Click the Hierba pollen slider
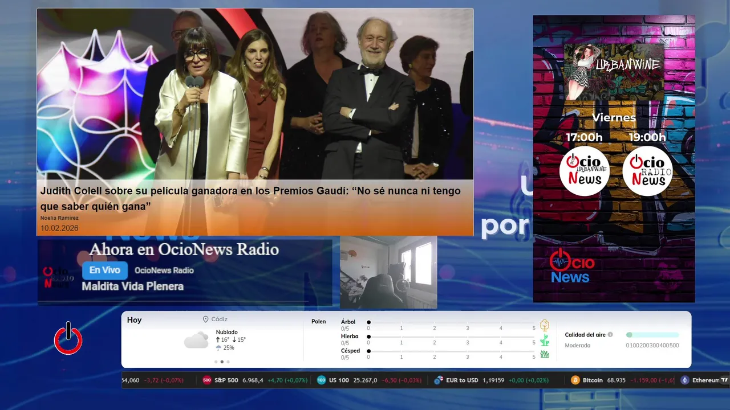Screen dimensions: 730x410 coord(451,337)
